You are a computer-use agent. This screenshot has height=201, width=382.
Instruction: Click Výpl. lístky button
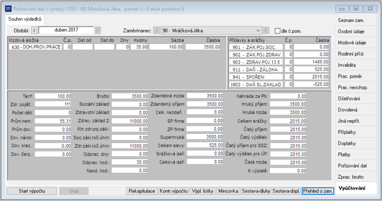click(x=202, y=191)
